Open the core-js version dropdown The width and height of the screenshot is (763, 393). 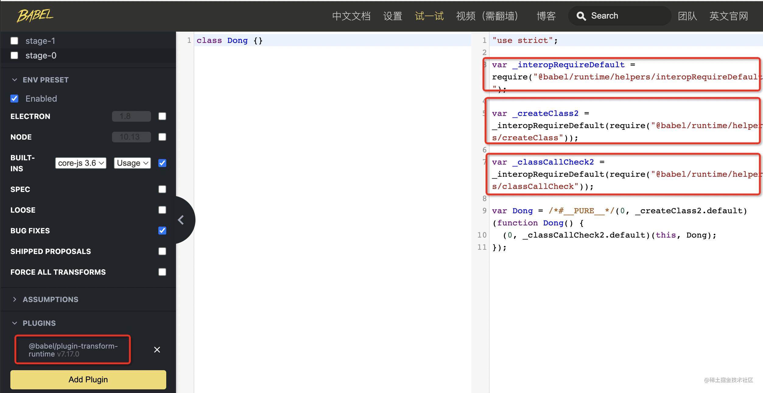[x=81, y=163]
